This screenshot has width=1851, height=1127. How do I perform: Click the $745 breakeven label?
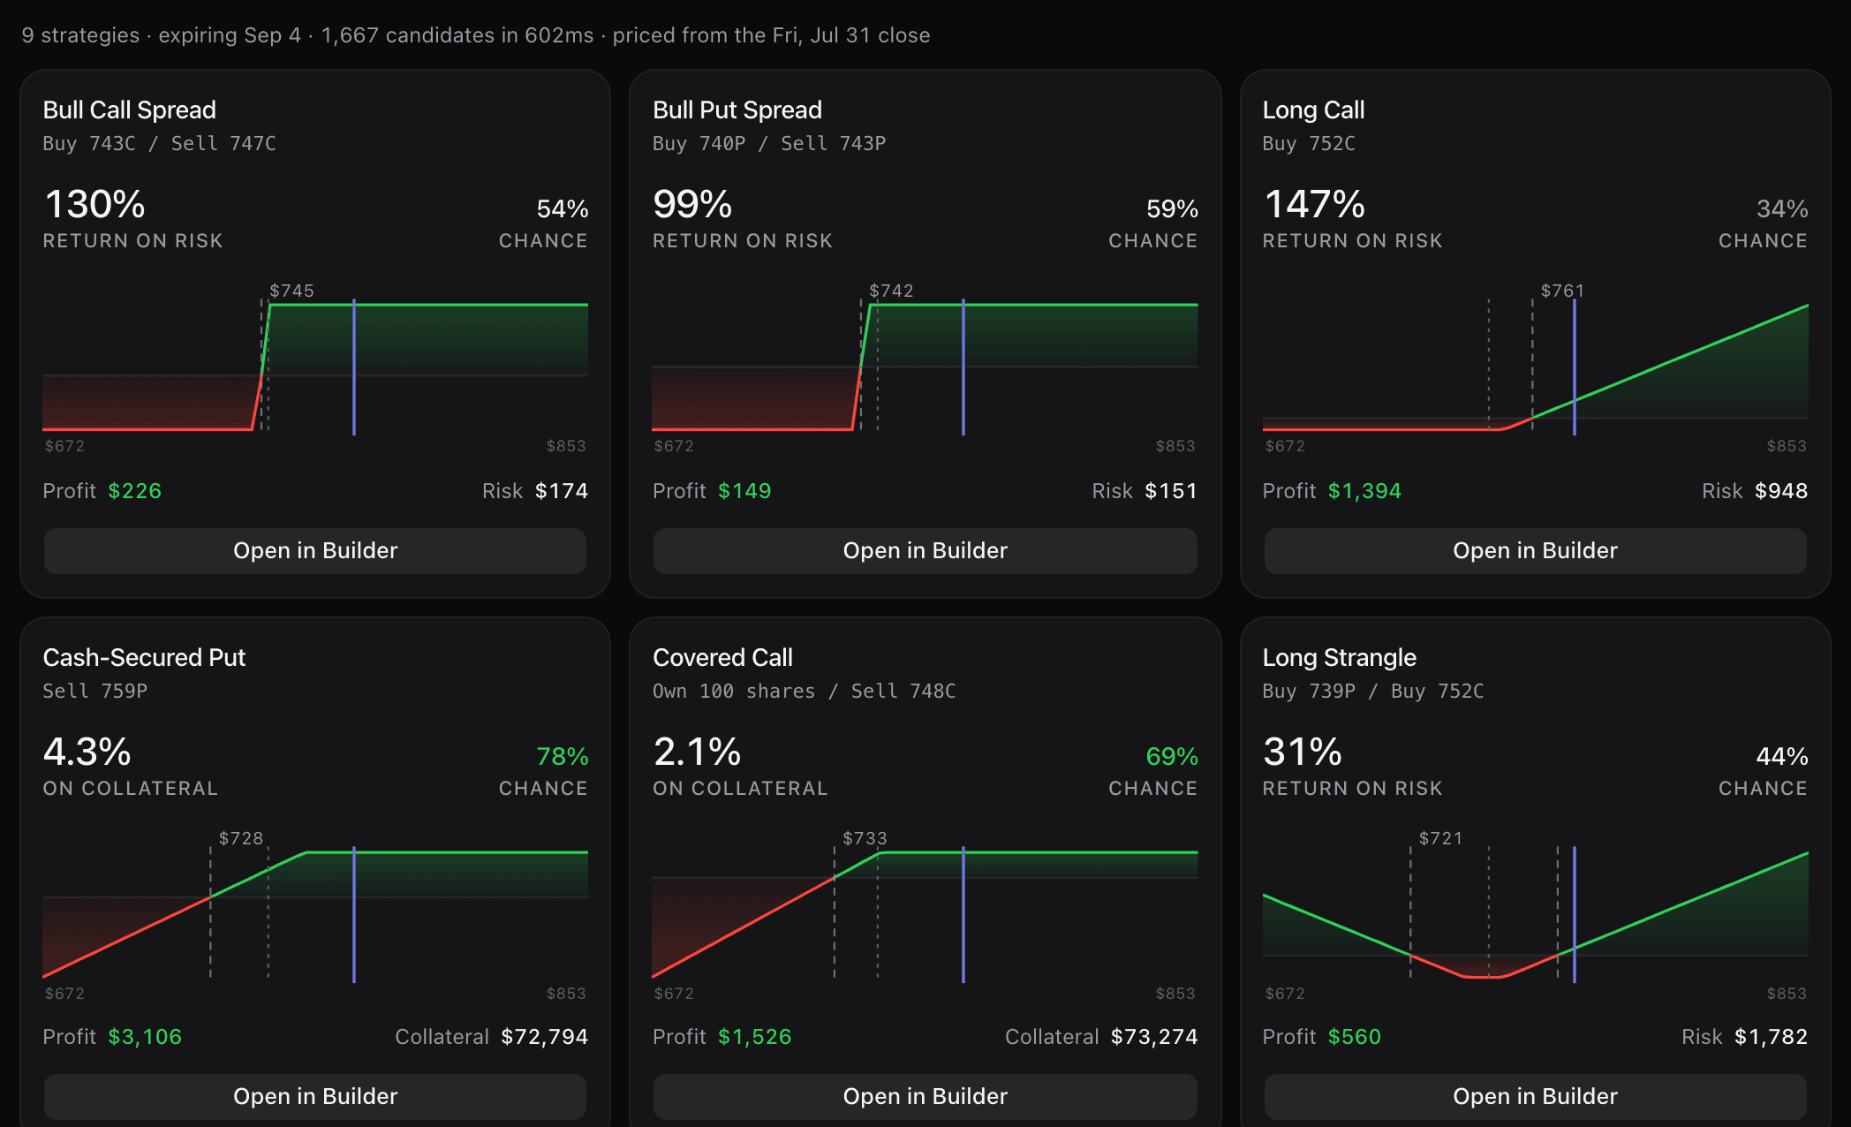(x=292, y=291)
